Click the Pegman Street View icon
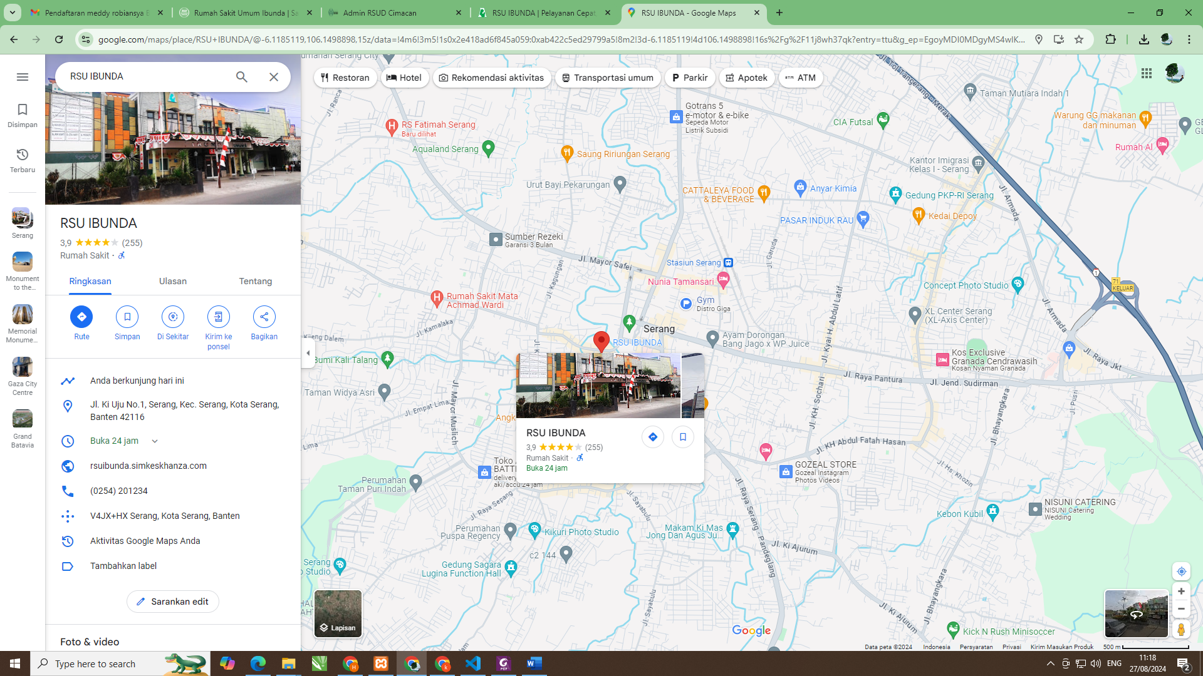The height and width of the screenshot is (676, 1203). pyautogui.click(x=1181, y=629)
